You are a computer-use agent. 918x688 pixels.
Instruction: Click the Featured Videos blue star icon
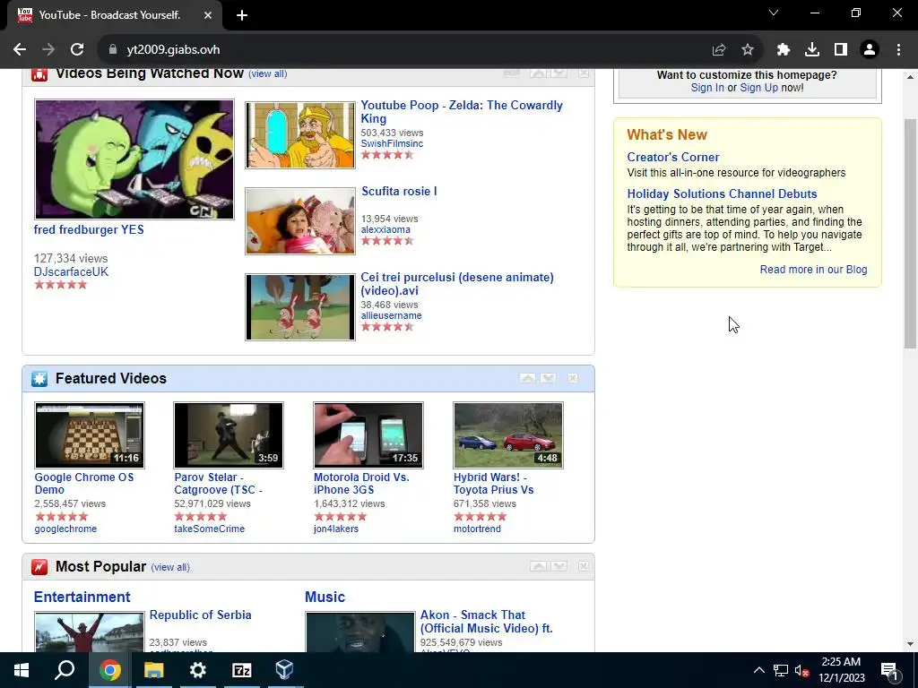(39, 379)
